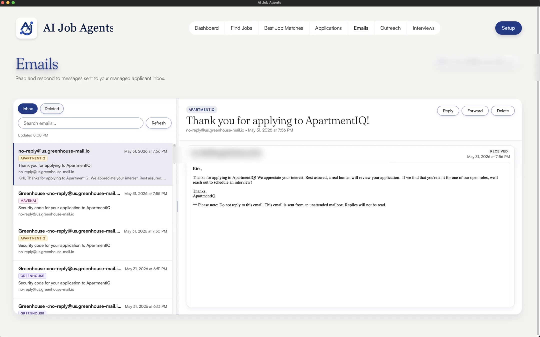The height and width of the screenshot is (337, 540).
Task: Click the yellow macOS minimize window button
Action: pos(8,2)
